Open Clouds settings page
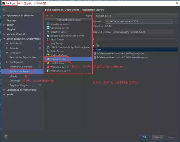Image resolution: width=180 pixels, height=142 pixels. tap(13, 76)
